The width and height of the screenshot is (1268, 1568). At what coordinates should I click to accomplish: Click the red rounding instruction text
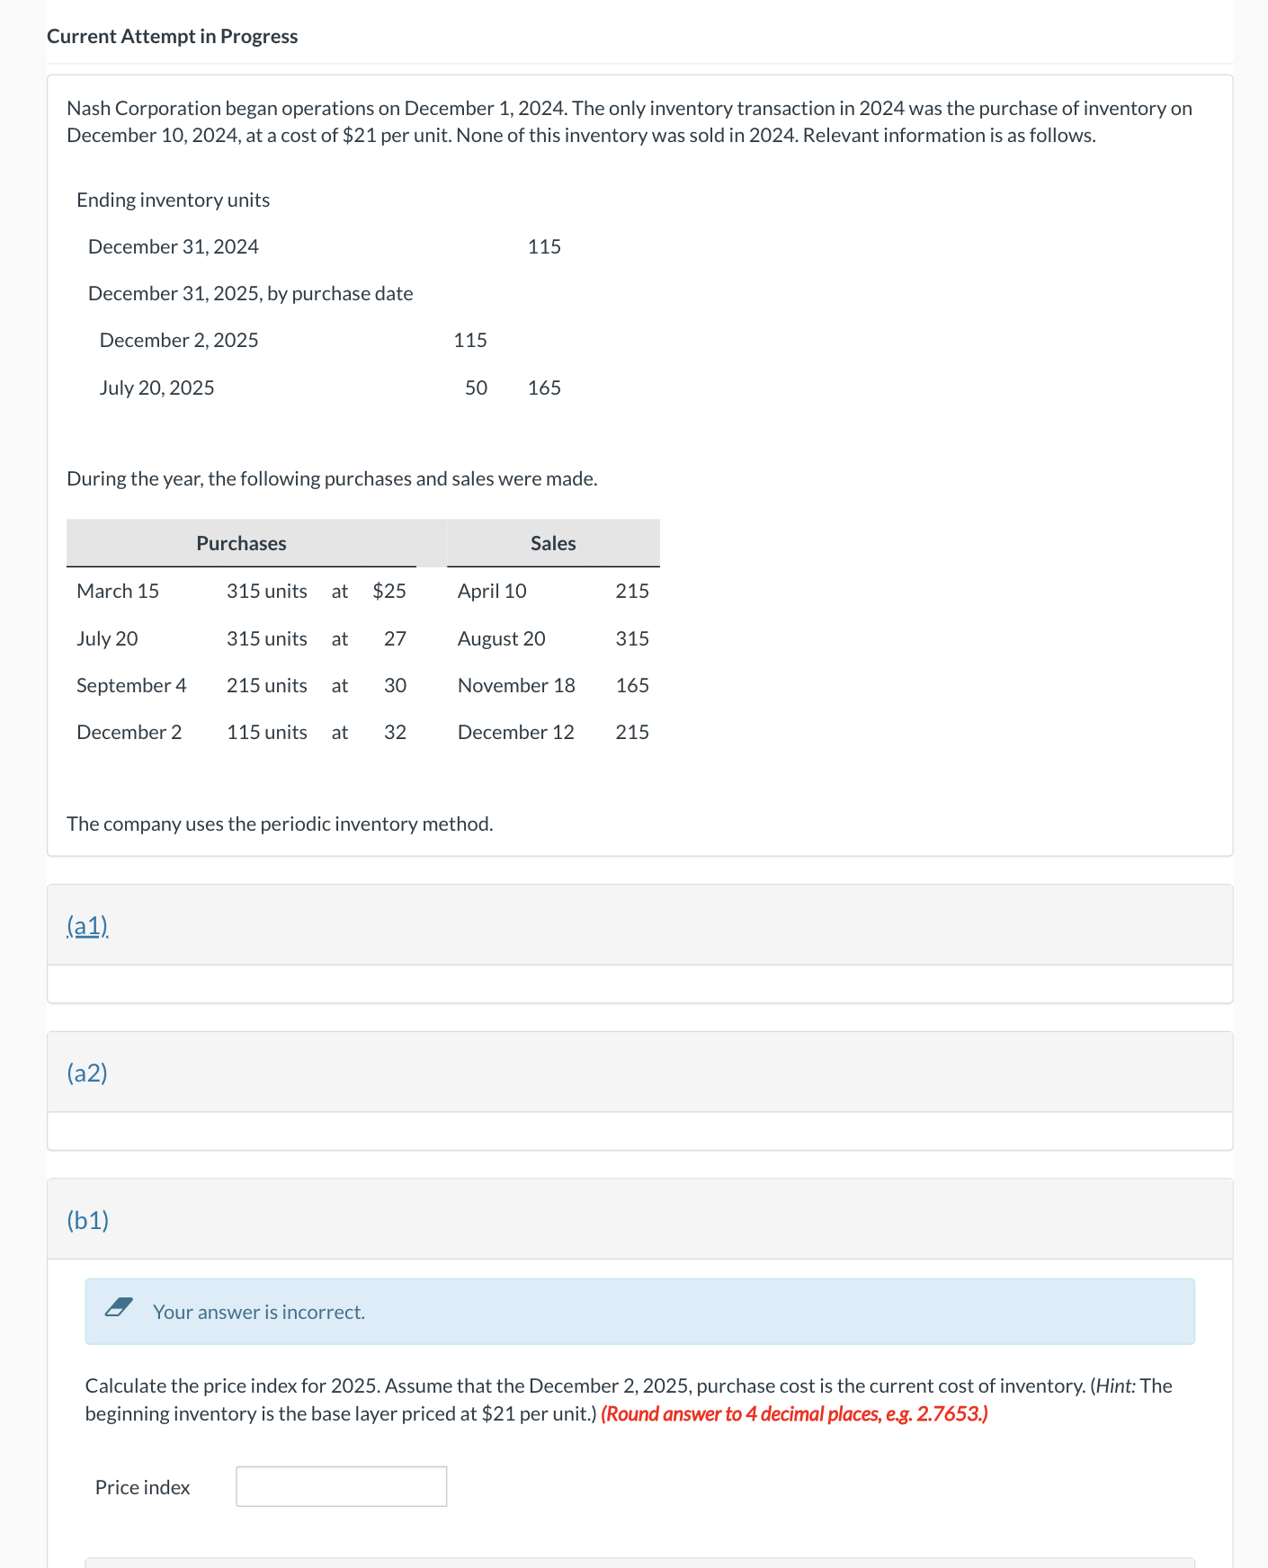[x=794, y=1413]
